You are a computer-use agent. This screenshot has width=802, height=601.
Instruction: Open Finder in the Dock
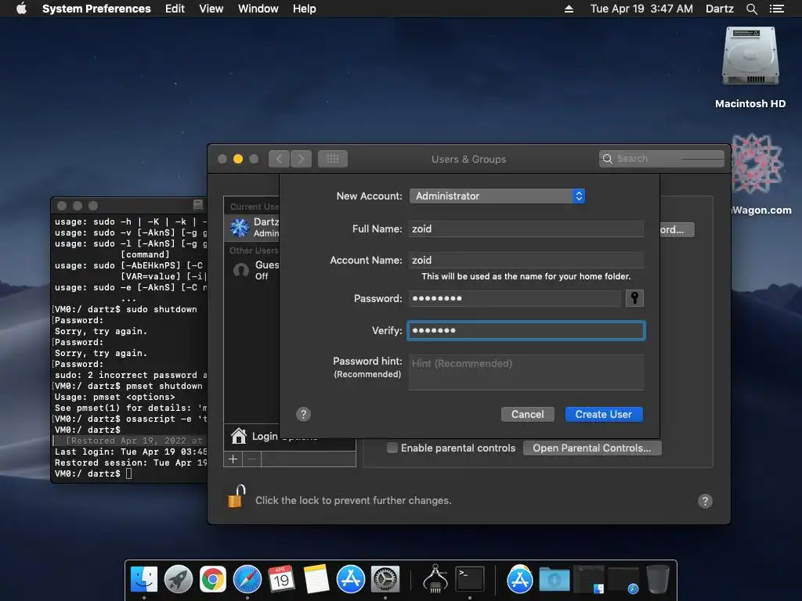coord(144,579)
